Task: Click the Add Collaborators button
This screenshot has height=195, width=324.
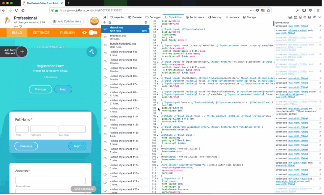Action: point(67,22)
